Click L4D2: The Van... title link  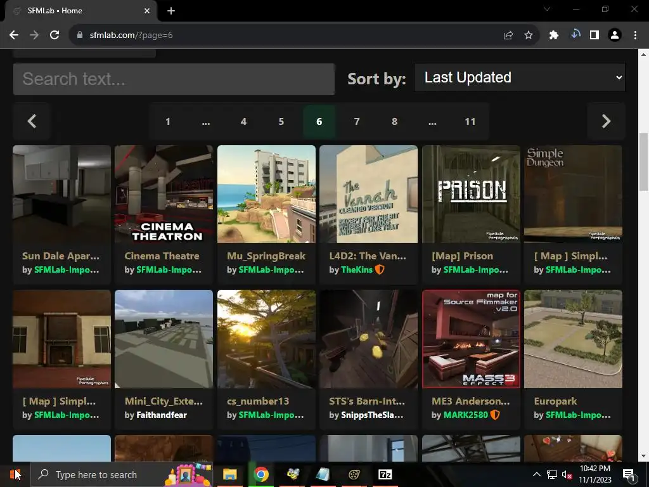pyautogui.click(x=368, y=256)
